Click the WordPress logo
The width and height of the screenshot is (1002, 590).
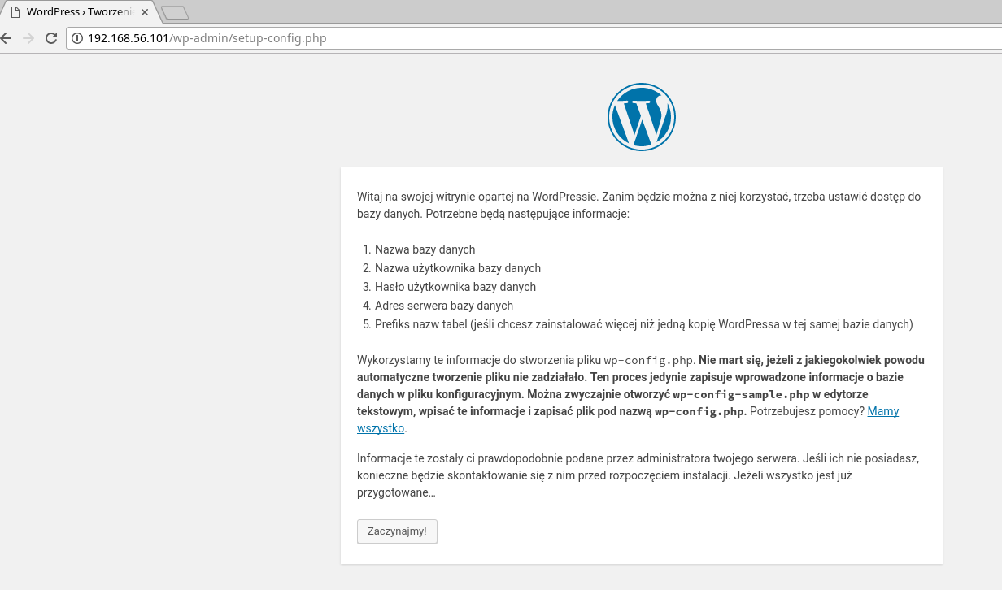[641, 117]
